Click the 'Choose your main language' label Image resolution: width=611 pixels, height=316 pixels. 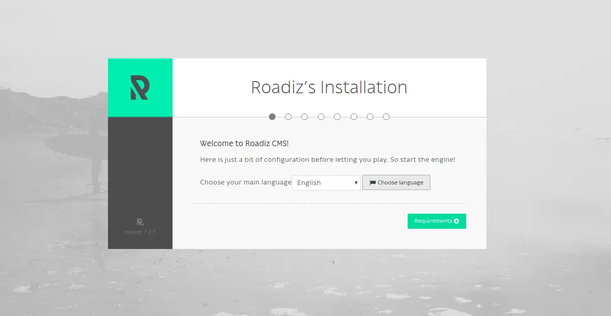246,182
